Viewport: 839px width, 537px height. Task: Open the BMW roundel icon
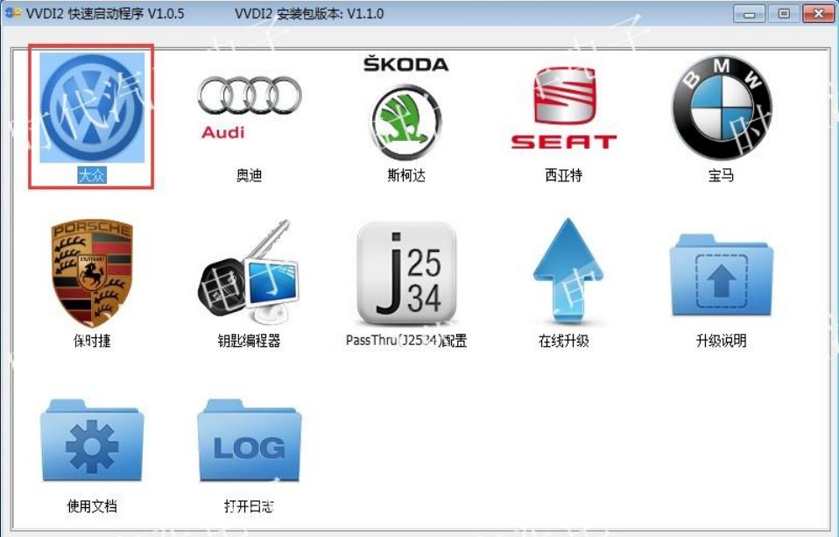(x=722, y=108)
